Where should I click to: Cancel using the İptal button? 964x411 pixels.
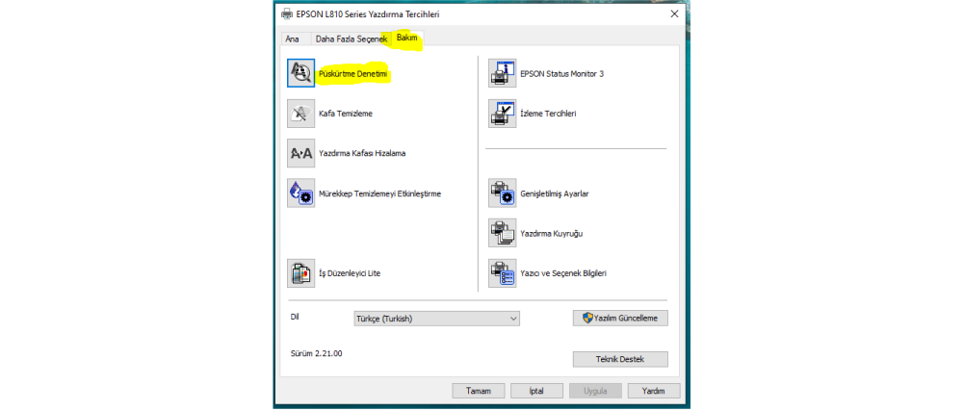tap(536, 391)
